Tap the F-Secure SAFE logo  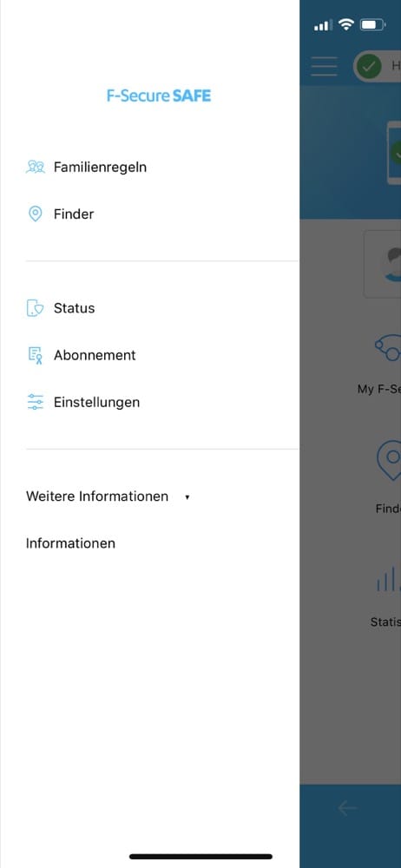pos(159,95)
